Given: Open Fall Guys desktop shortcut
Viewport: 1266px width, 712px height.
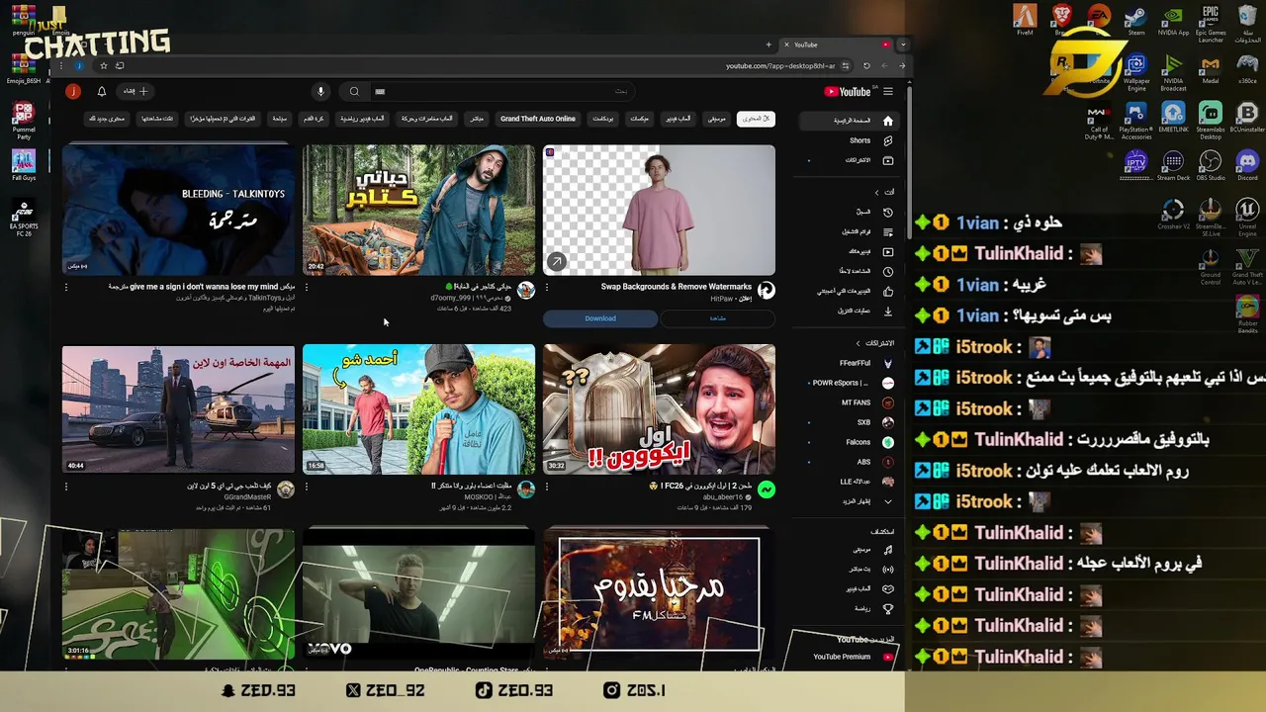Looking at the screenshot, I should pyautogui.click(x=24, y=165).
